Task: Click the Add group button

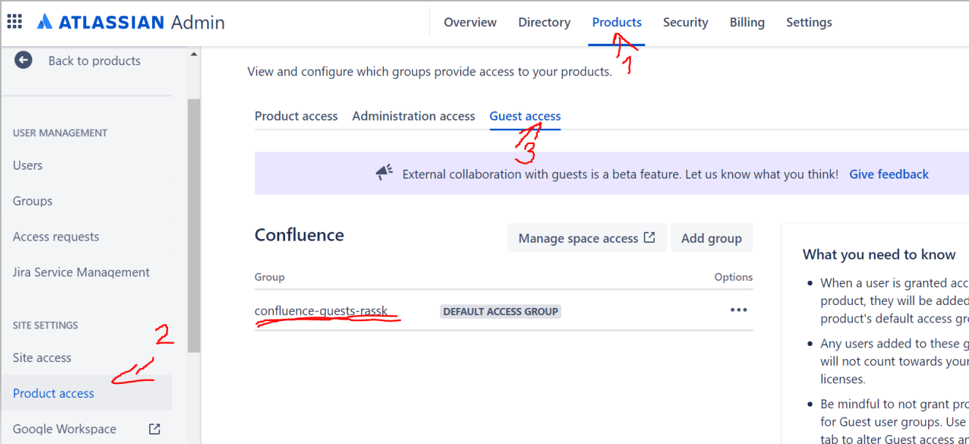Action: [711, 237]
